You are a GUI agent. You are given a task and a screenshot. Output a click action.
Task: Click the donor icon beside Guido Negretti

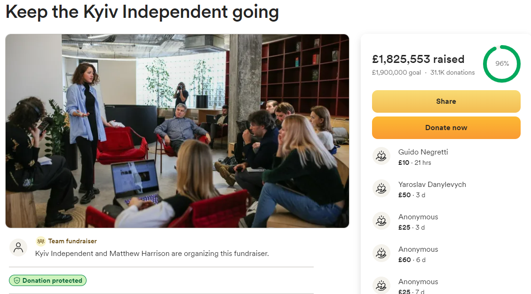[381, 156]
